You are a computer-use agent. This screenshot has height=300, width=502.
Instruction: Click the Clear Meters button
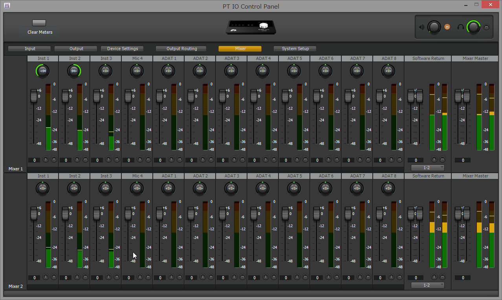39,23
